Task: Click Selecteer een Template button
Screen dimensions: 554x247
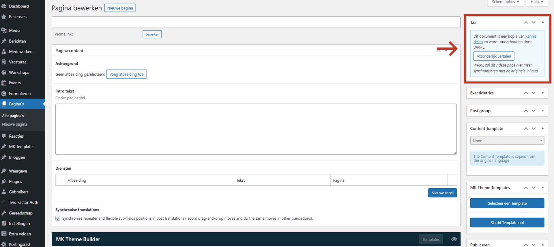Action: pos(507,203)
